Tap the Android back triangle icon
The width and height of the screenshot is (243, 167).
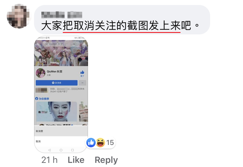coord(49,150)
